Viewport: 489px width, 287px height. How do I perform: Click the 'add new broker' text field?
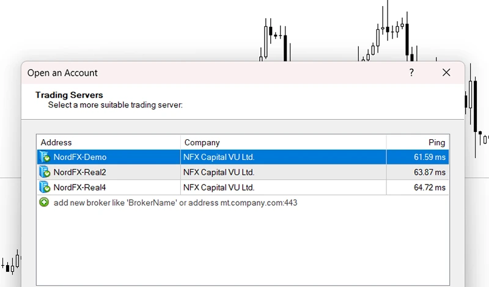(x=175, y=202)
